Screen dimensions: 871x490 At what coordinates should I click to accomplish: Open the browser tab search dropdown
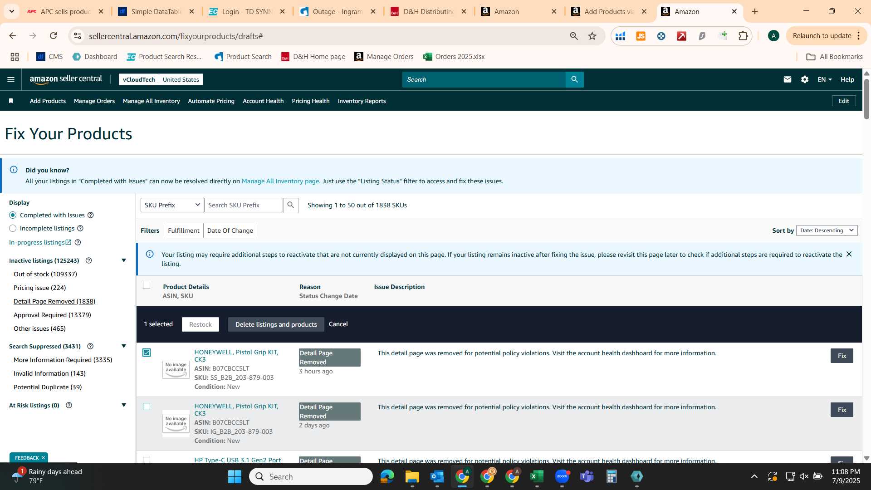pos(11,11)
